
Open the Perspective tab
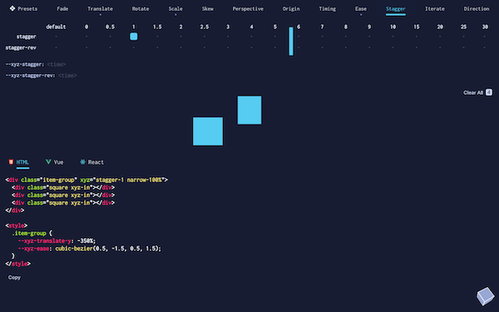coord(248,9)
